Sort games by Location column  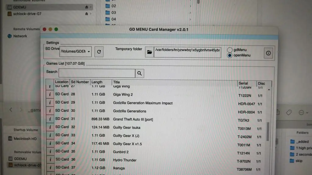(62, 82)
